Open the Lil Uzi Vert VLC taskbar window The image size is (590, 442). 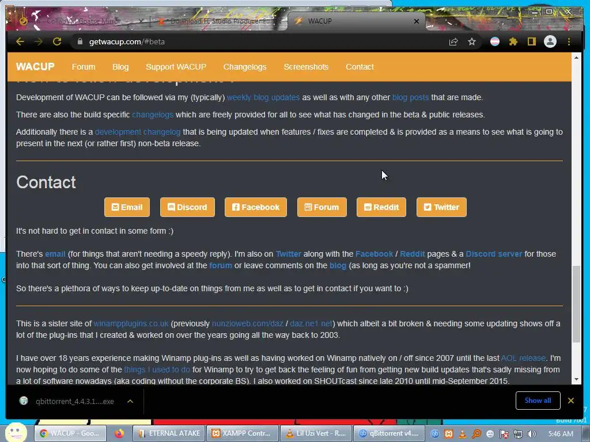pyautogui.click(x=316, y=433)
